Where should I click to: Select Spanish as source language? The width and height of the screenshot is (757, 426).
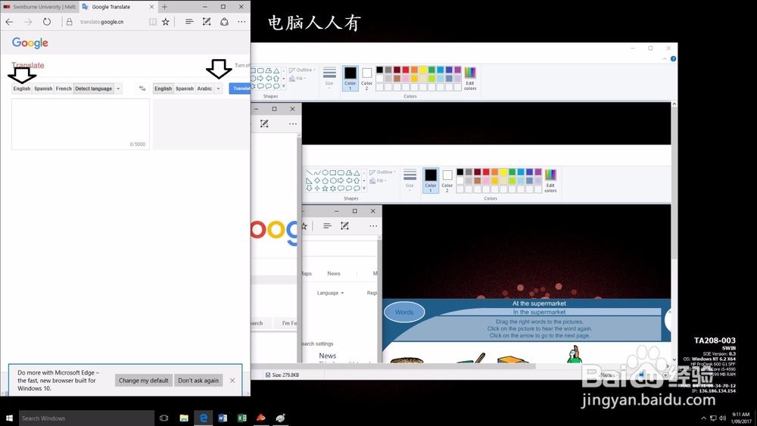click(x=43, y=89)
